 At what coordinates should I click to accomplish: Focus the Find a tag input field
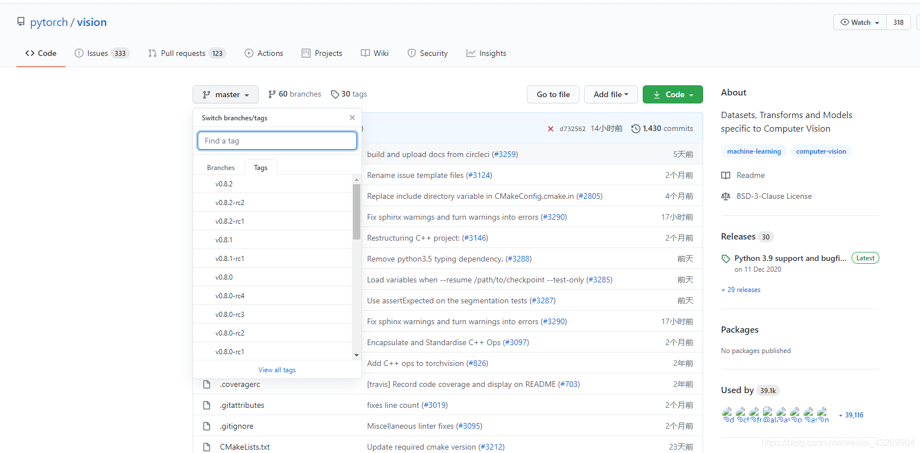tap(277, 141)
